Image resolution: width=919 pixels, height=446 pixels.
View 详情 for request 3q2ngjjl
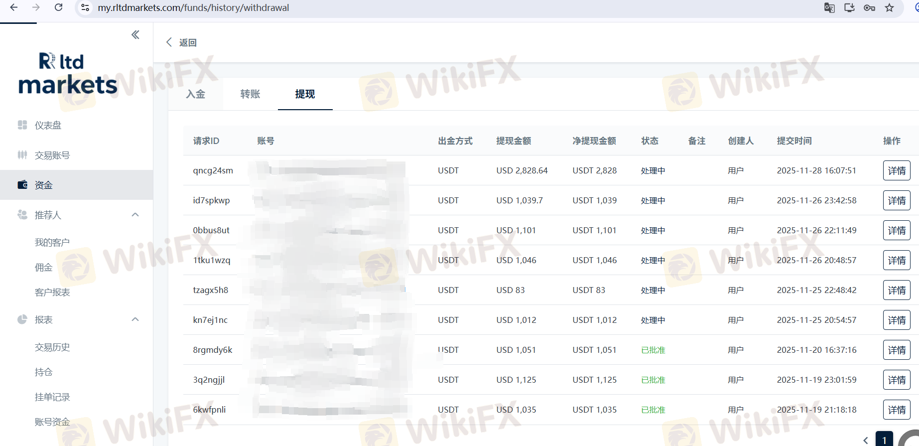click(897, 380)
